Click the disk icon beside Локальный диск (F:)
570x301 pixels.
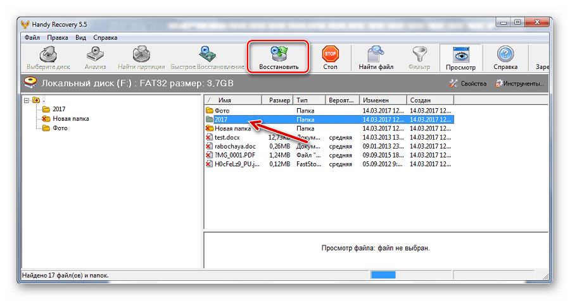(30, 82)
